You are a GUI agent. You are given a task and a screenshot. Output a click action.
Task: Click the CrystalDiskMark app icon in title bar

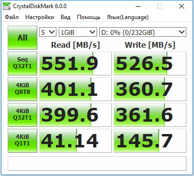point(7,6)
